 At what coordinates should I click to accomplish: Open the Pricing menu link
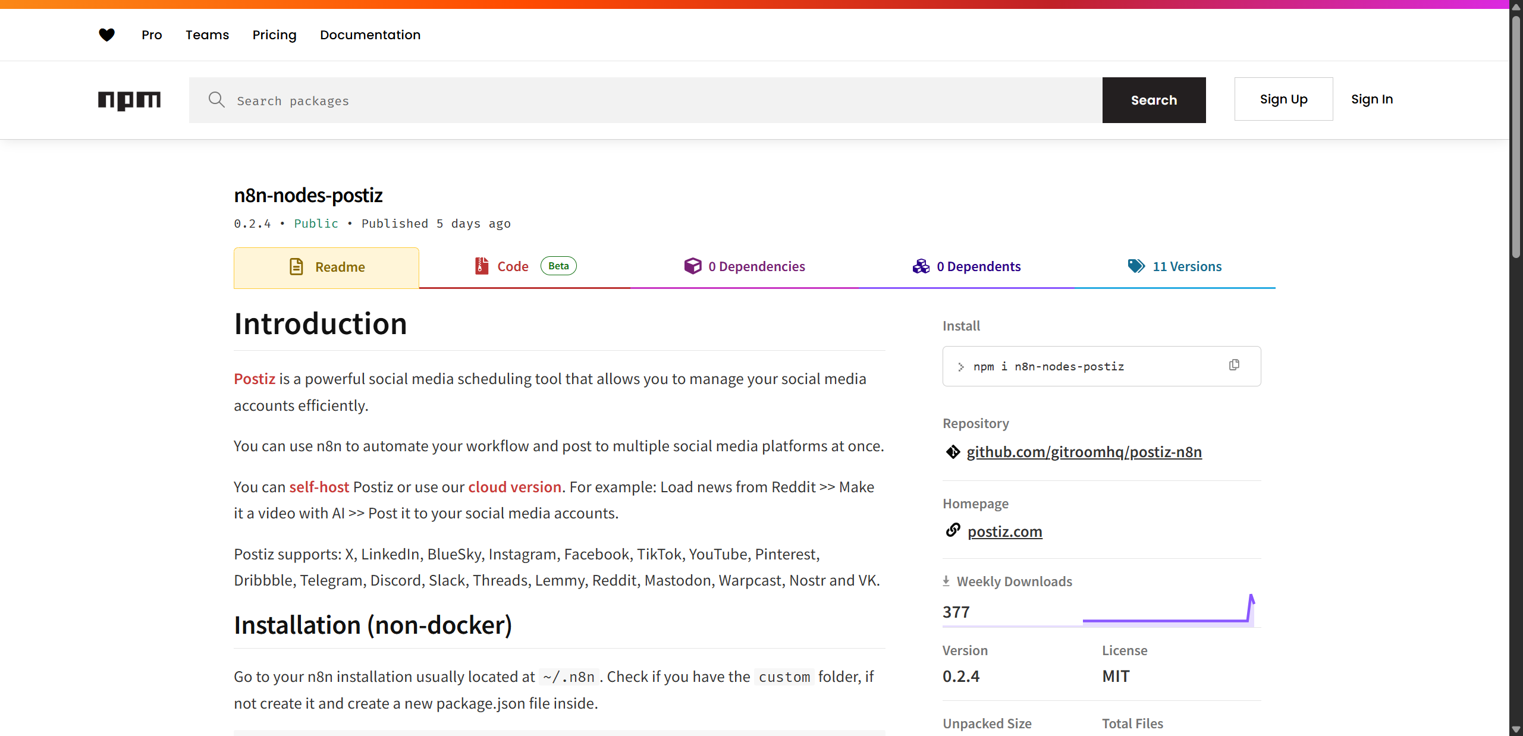point(274,35)
